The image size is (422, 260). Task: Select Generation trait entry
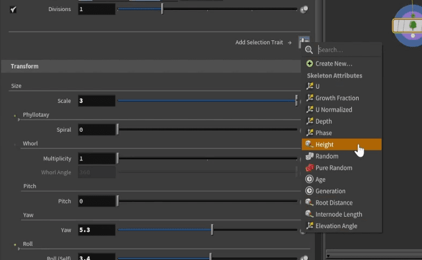341,191
